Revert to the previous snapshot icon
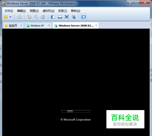The height and width of the screenshot is (136, 152). click(x=36, y=17)
